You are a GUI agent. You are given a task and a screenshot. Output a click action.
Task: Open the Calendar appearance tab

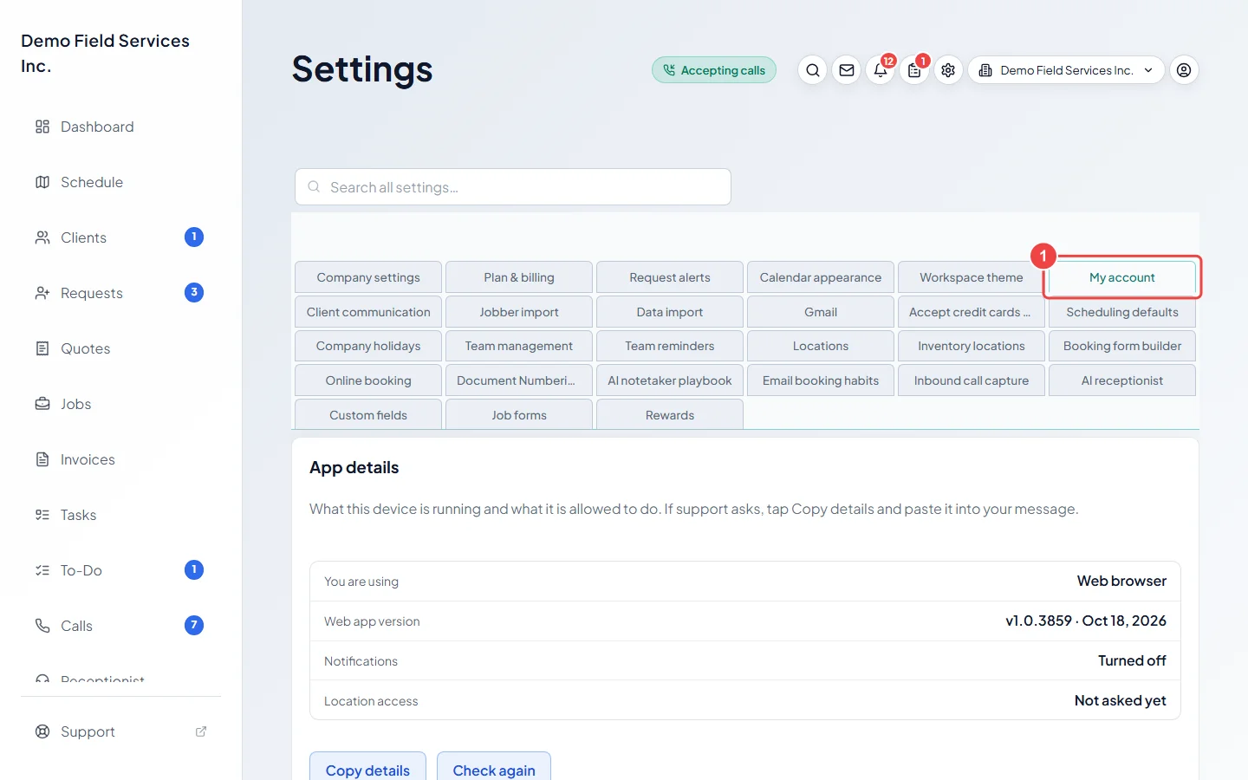[x=821, y=277]
